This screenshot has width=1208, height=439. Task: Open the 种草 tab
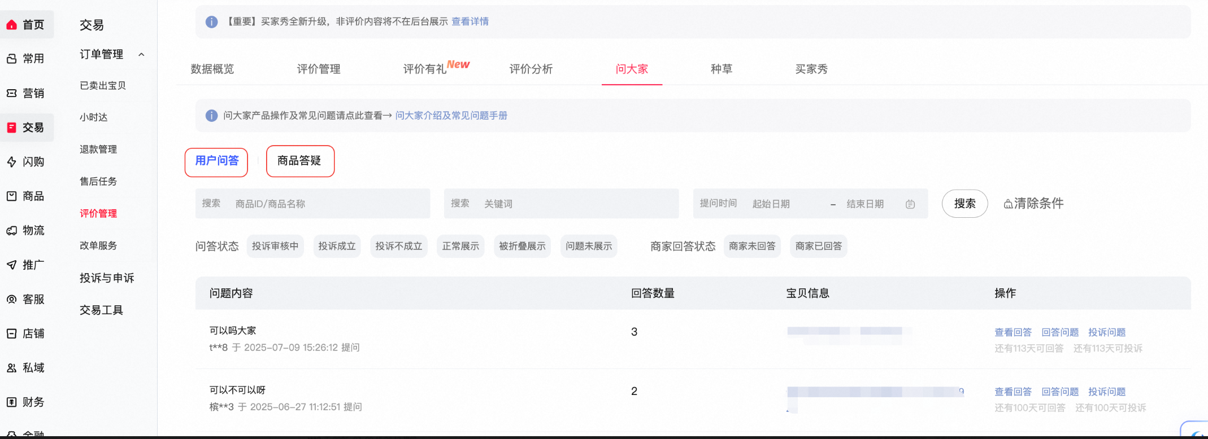pos(722,69)
